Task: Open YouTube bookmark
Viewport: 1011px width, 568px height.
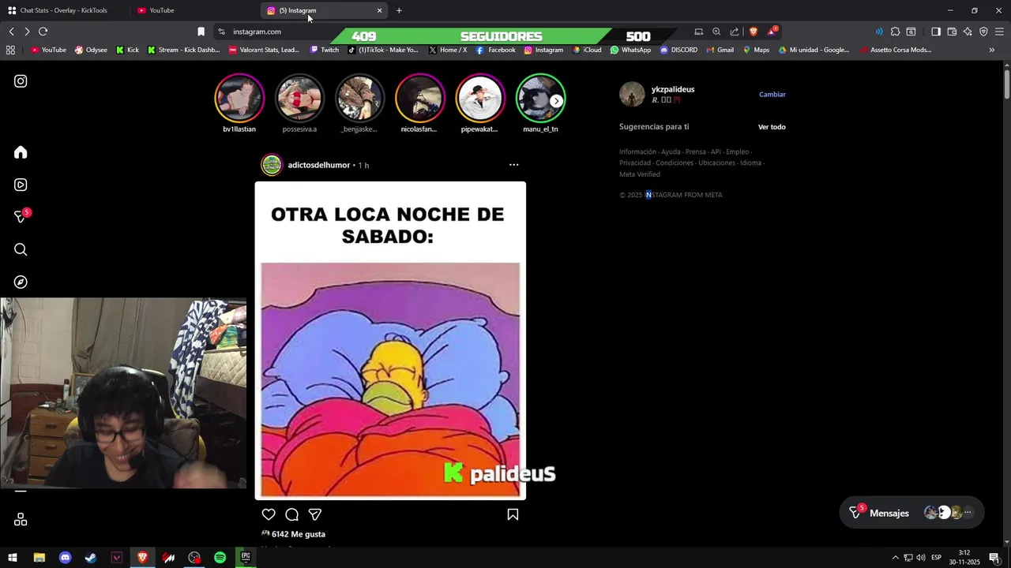Action: pyautogui.click(x=48, y=50)
